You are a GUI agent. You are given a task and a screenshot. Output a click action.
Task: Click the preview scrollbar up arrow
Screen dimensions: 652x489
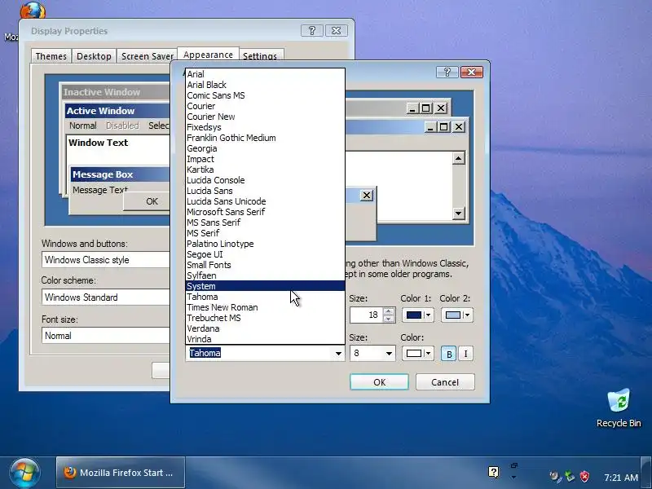click(458, 158)
